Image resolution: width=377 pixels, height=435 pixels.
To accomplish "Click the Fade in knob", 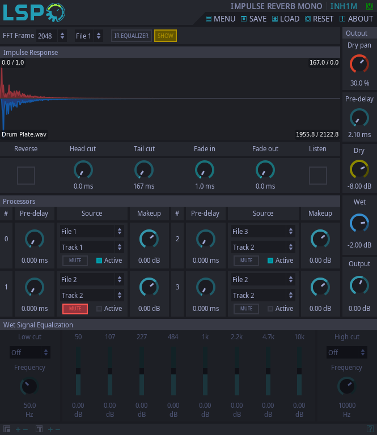I will (x=205, y=170).
